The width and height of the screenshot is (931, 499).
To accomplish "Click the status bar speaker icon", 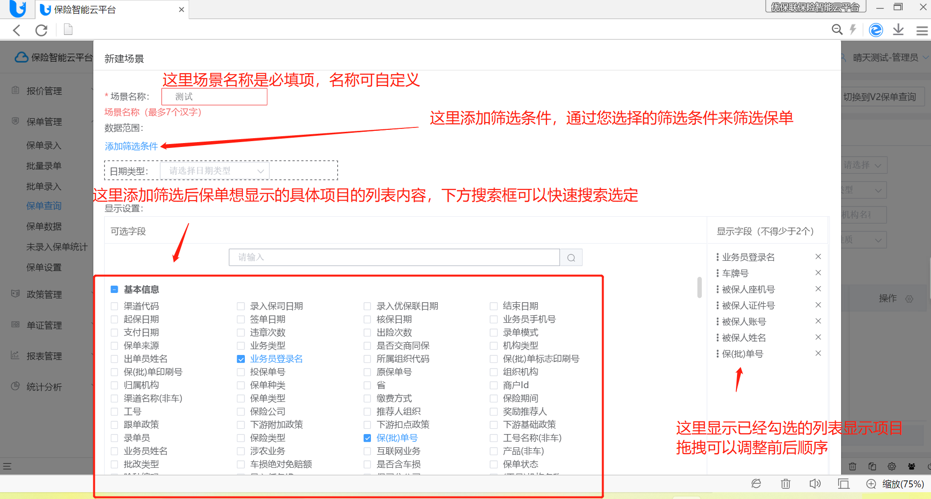I will (x=815, y=484).
